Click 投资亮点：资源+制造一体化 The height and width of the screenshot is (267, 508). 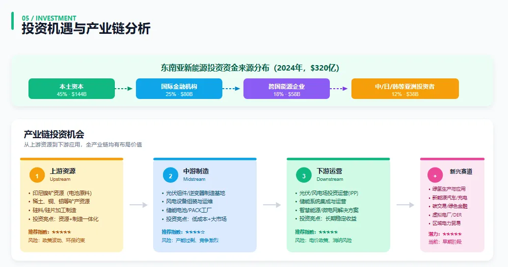pos(65,219)
